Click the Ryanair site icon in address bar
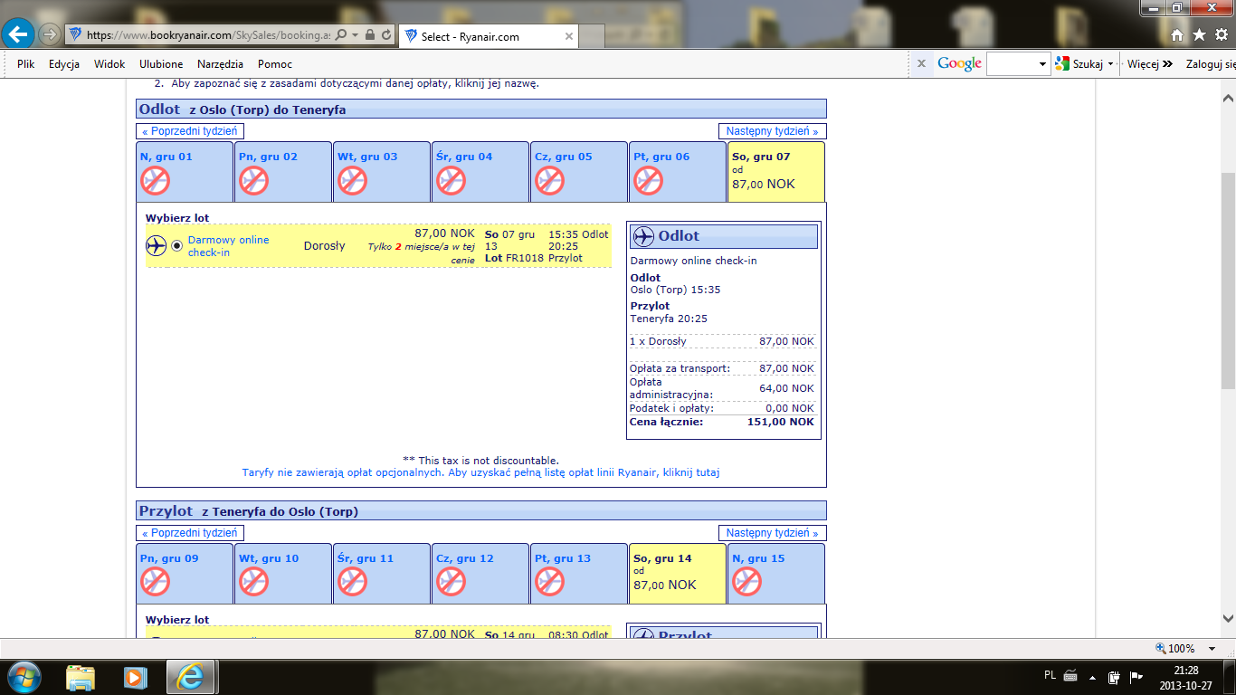Image resolution: width=1236 pixels, height=695 pixels. 75,34
